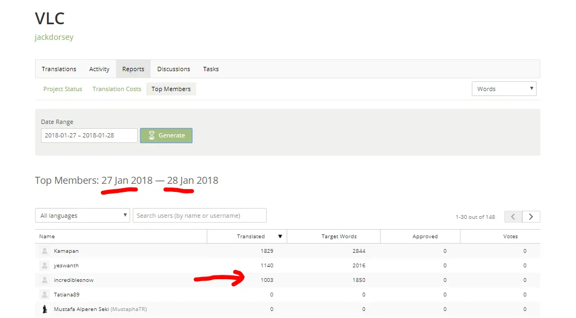Select the Discussions tab
Screen dimensions: 576x318
pos(173,69)
